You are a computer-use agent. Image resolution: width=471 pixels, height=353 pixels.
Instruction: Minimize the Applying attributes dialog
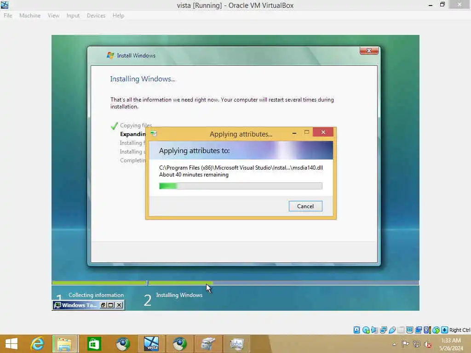[x=294, y=132]
